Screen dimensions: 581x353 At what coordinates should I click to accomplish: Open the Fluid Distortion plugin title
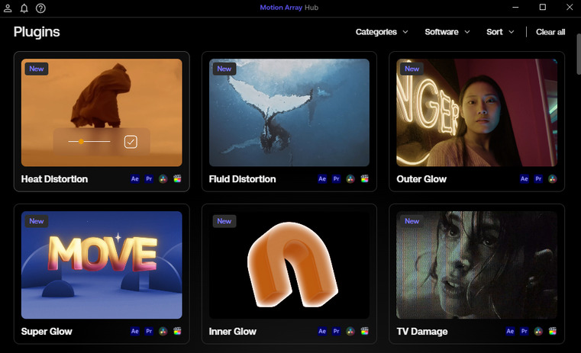pyautogui.click(x=242, y=179)
